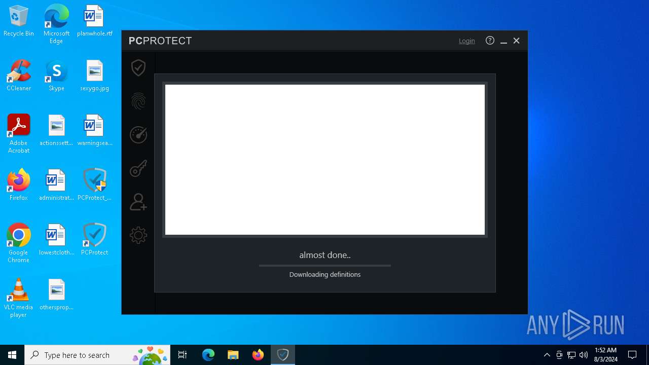Click the Login link in PCProtect

467,41
